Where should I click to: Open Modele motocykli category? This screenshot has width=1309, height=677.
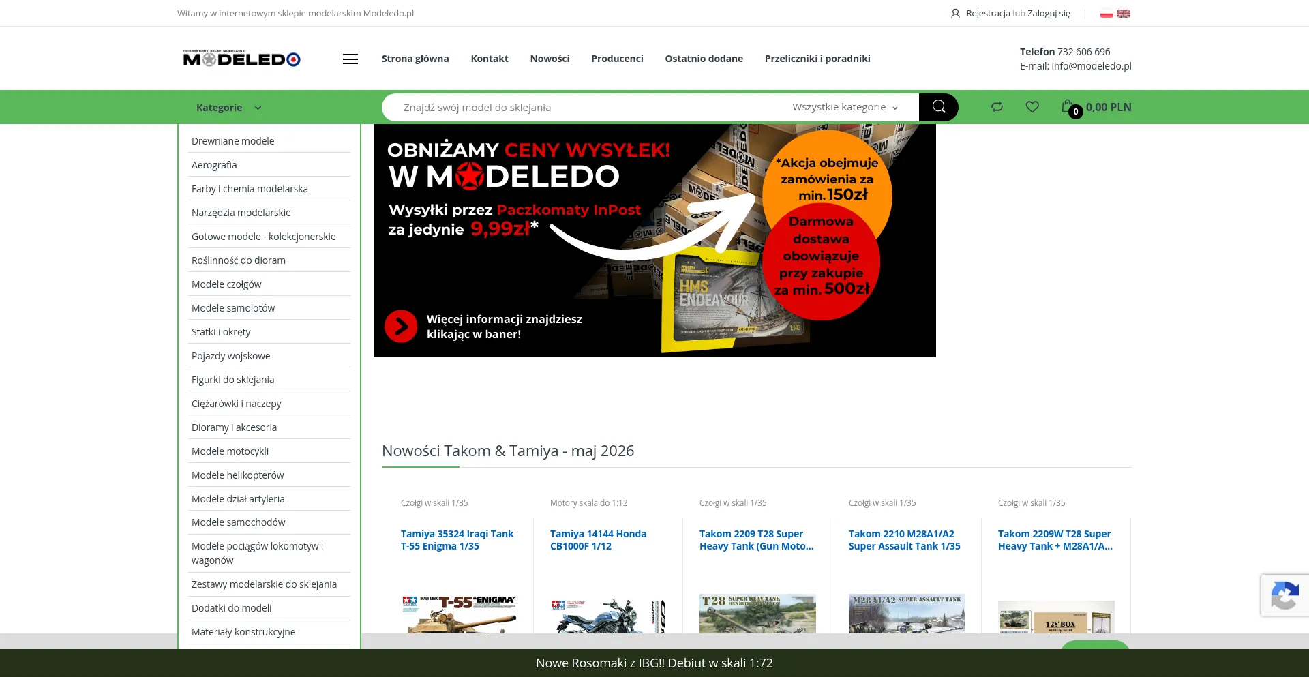230,451
